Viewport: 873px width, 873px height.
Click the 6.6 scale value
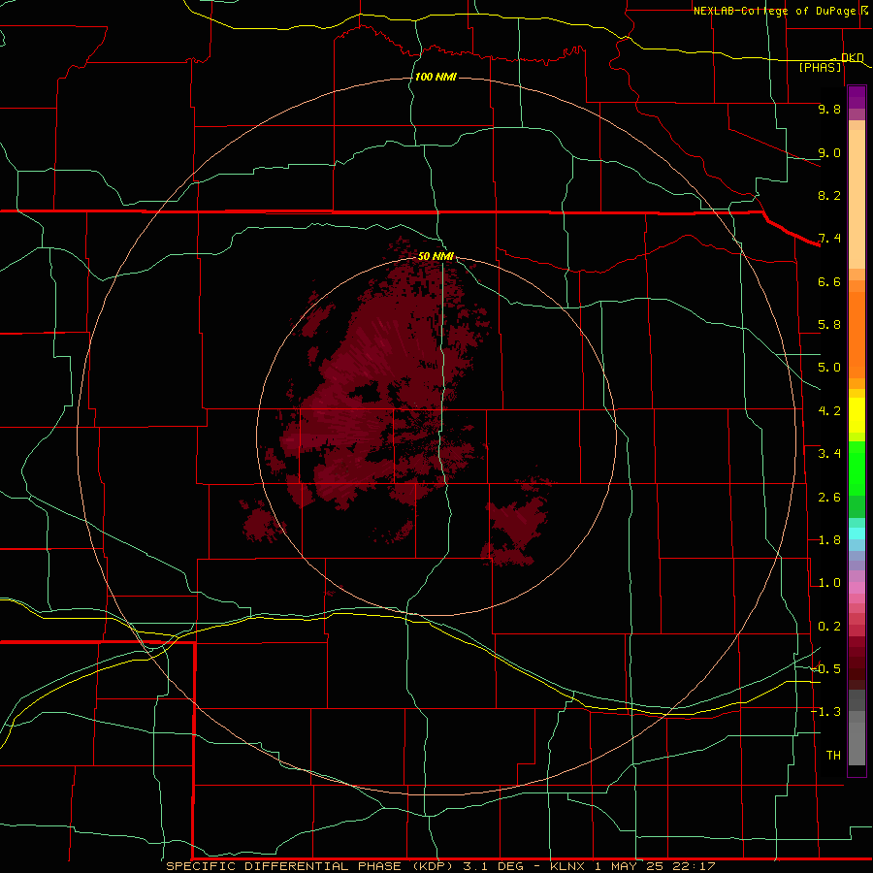(829, 281)
